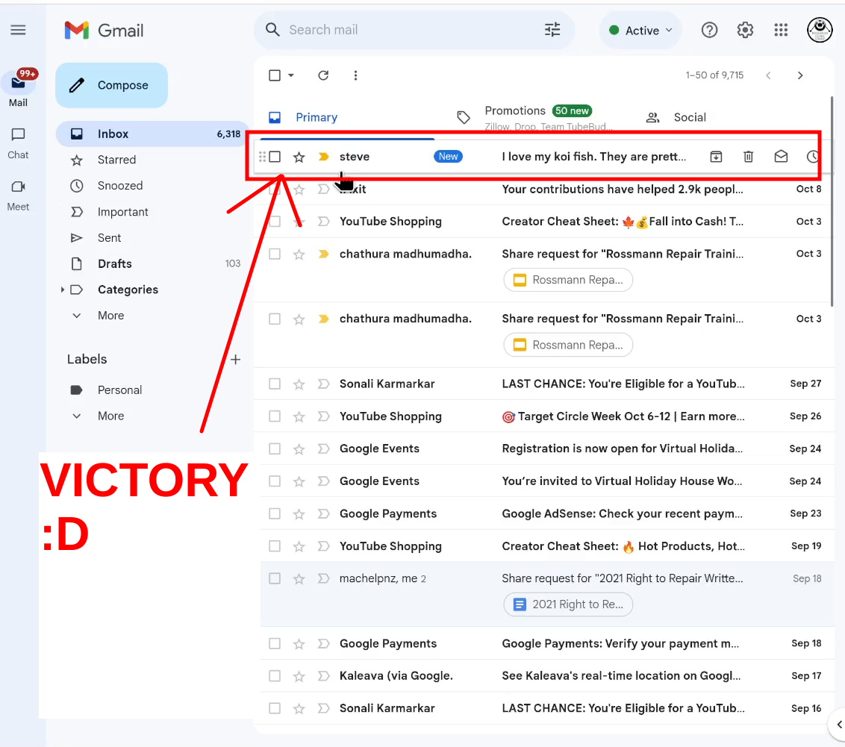Toggle importance marker on steve email

323,157
